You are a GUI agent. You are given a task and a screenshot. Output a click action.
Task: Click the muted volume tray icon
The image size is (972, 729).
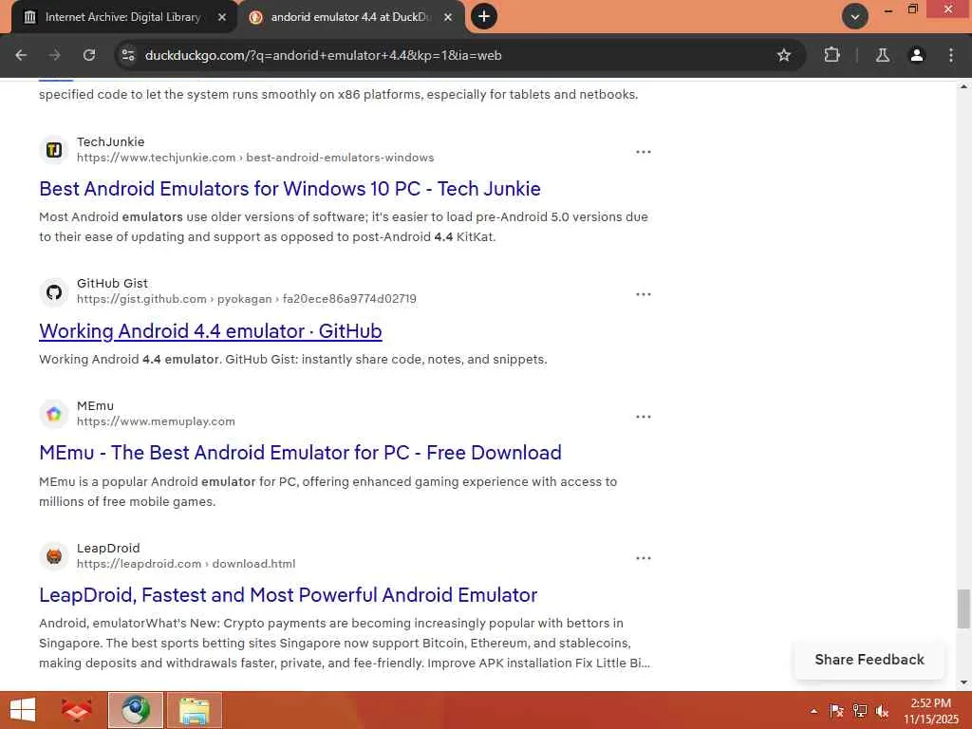pos(882,711)
